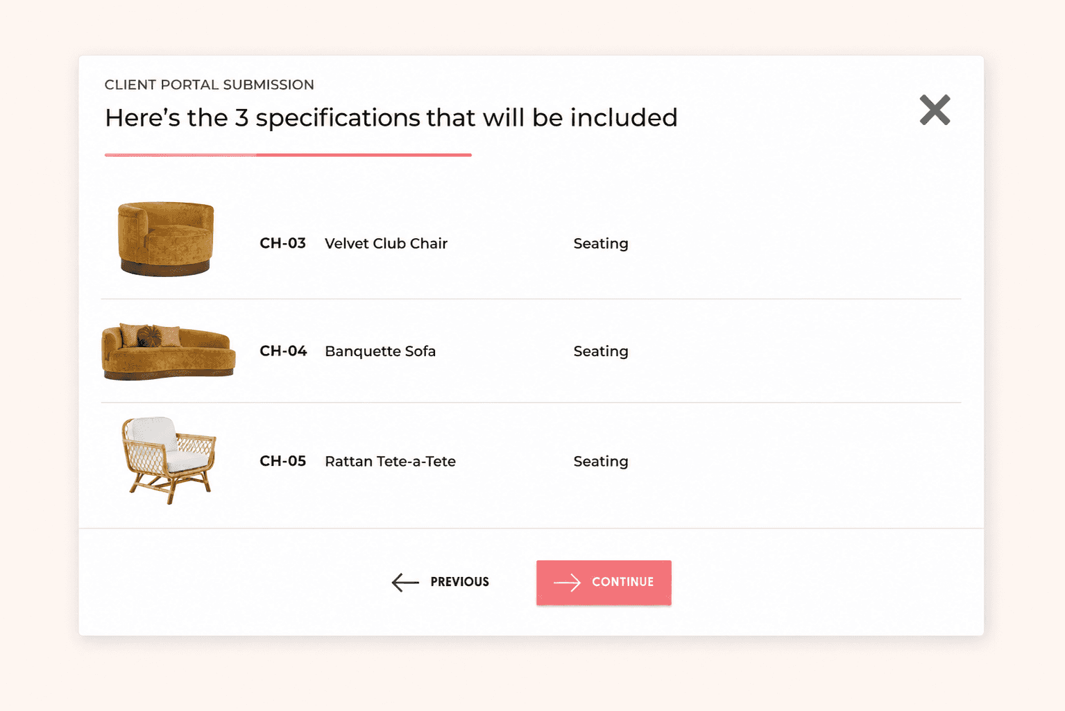Click the pink progress bar under heading
The height and width of the screenshot is (711, 1065).
pyautogui.click(x=288, y=155)
